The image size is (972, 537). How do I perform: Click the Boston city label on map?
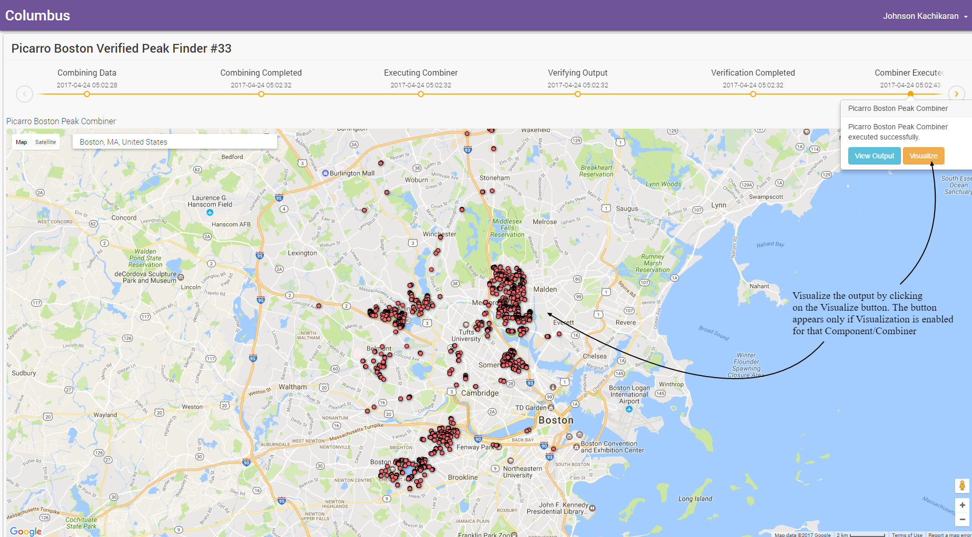[x=556, y=420]
